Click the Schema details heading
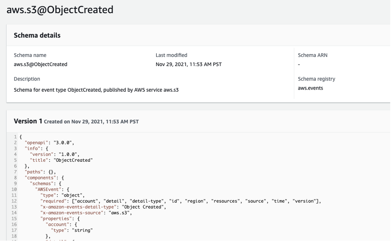The width and height of the screenshot is (391, 241). [x=37, y=35]
